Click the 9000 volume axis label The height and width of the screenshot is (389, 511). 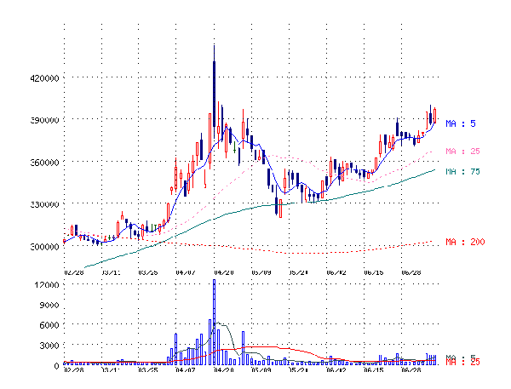tap(49, 305)
